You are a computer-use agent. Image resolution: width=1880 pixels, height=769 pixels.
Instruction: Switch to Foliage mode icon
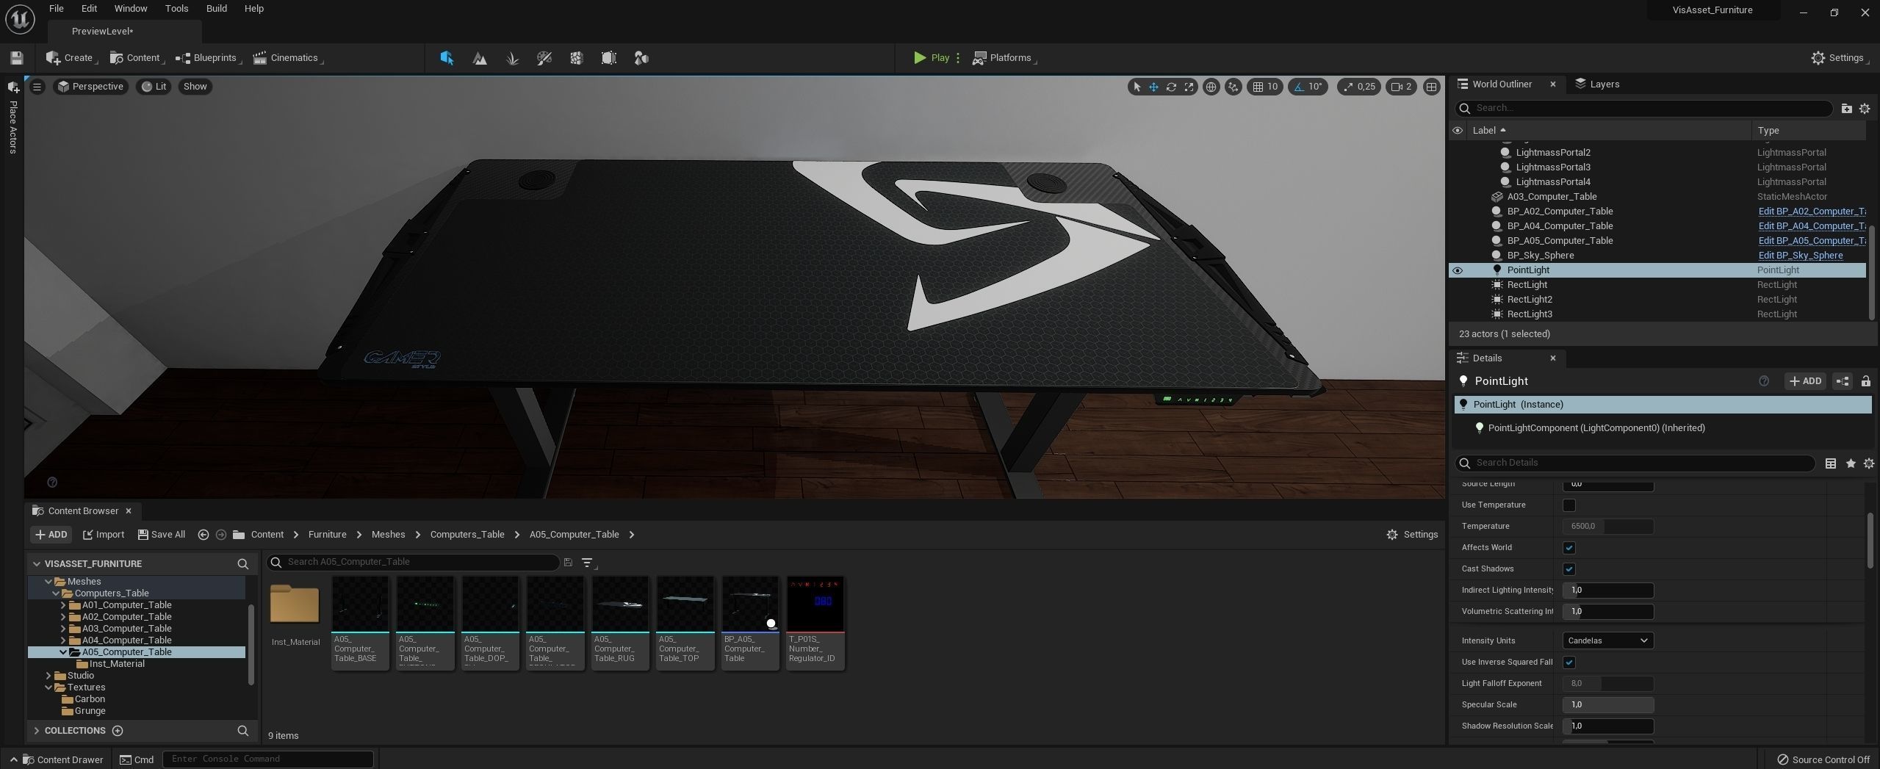(512, 58)
